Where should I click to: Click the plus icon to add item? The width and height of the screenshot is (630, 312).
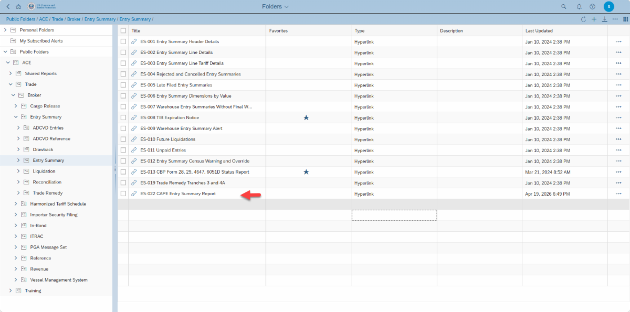coord(594,19)
